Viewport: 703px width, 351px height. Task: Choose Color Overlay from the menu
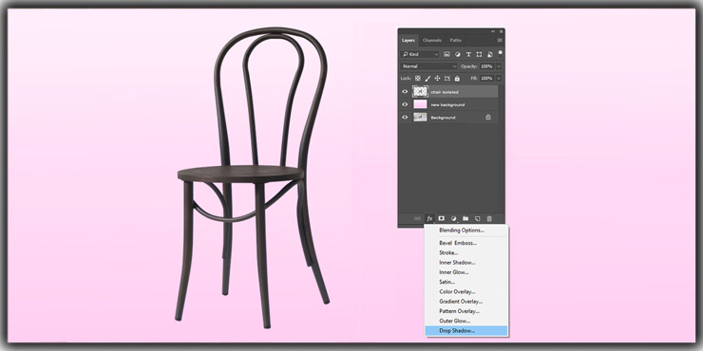(x=466, y=292)
